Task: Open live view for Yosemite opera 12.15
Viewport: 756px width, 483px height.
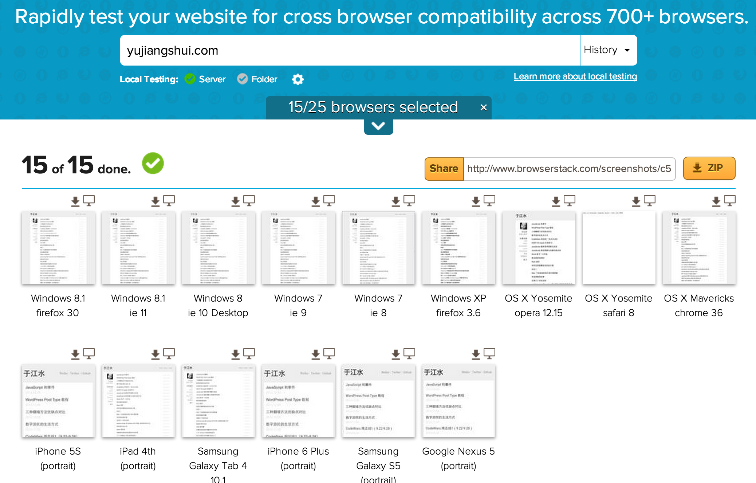Action: (570, 201)
